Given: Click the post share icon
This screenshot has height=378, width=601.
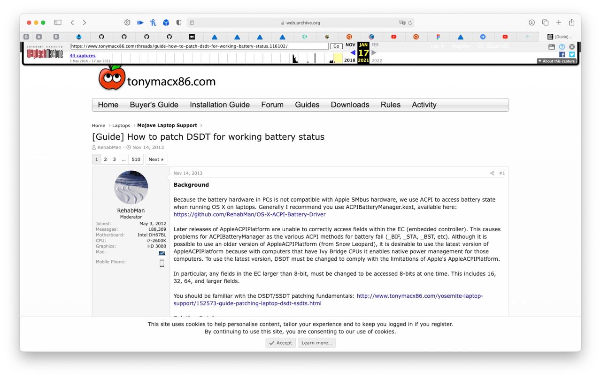Looking at the screenshot, I should (492, 174).
